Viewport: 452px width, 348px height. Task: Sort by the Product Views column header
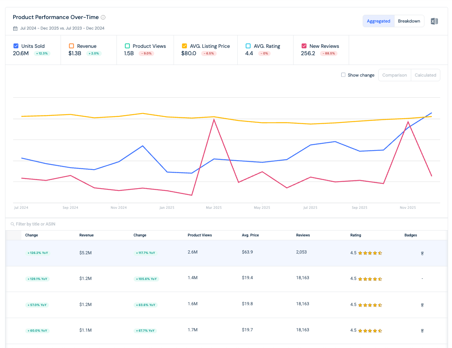click(x=200, y=235)
